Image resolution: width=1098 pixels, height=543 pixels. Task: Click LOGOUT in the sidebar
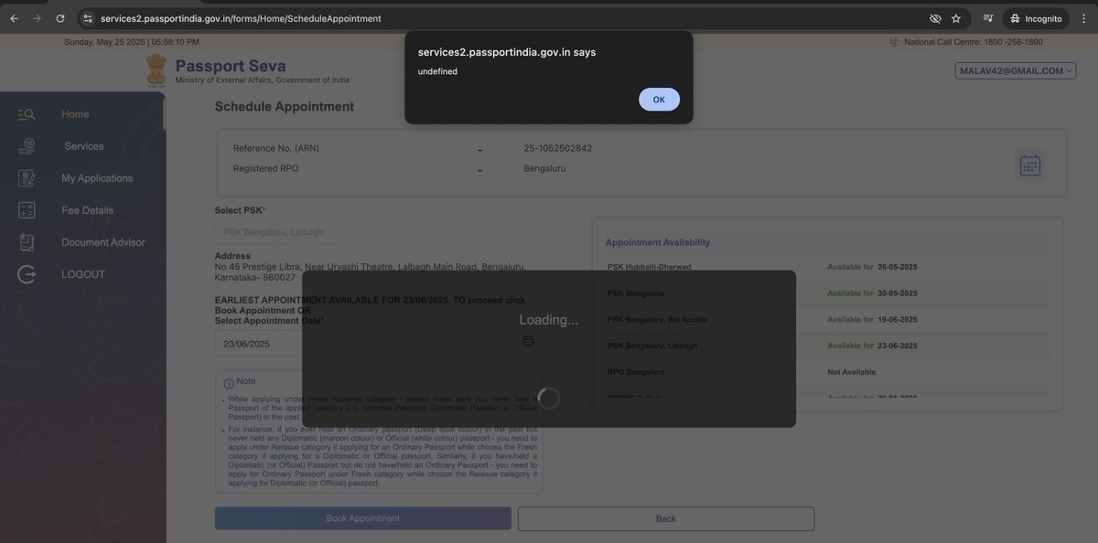tap(83, 274)
